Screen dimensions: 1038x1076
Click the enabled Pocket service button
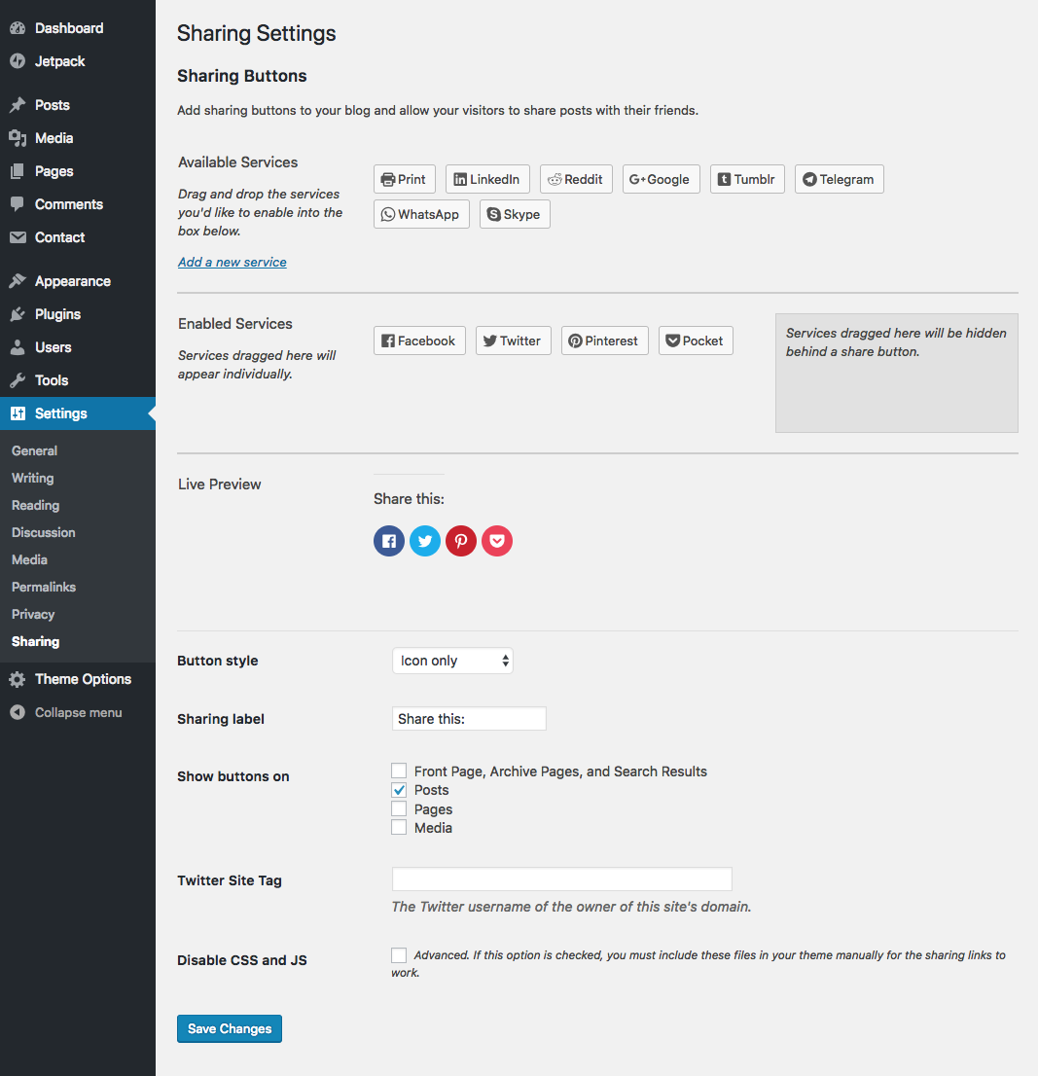696,341
